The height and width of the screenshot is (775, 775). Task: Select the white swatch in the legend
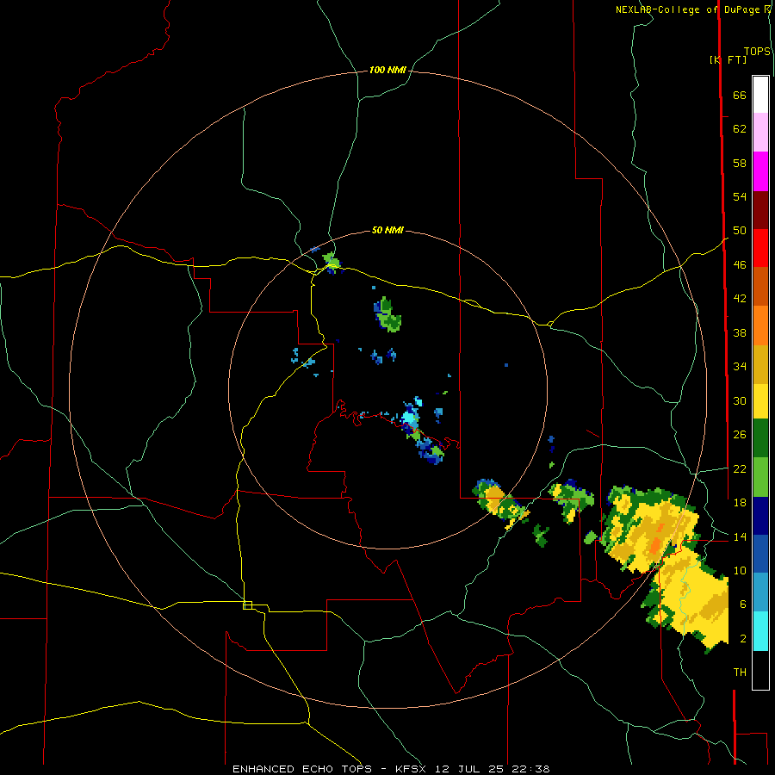coord(760,95)
